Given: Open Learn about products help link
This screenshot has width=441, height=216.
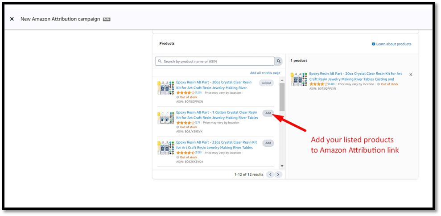Looking at the screenshot, I should click(x=394, y=44).
